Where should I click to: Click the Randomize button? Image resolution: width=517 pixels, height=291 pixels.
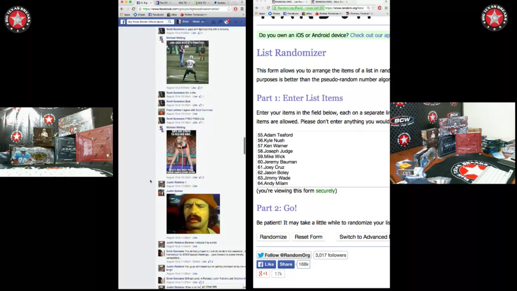273,237
